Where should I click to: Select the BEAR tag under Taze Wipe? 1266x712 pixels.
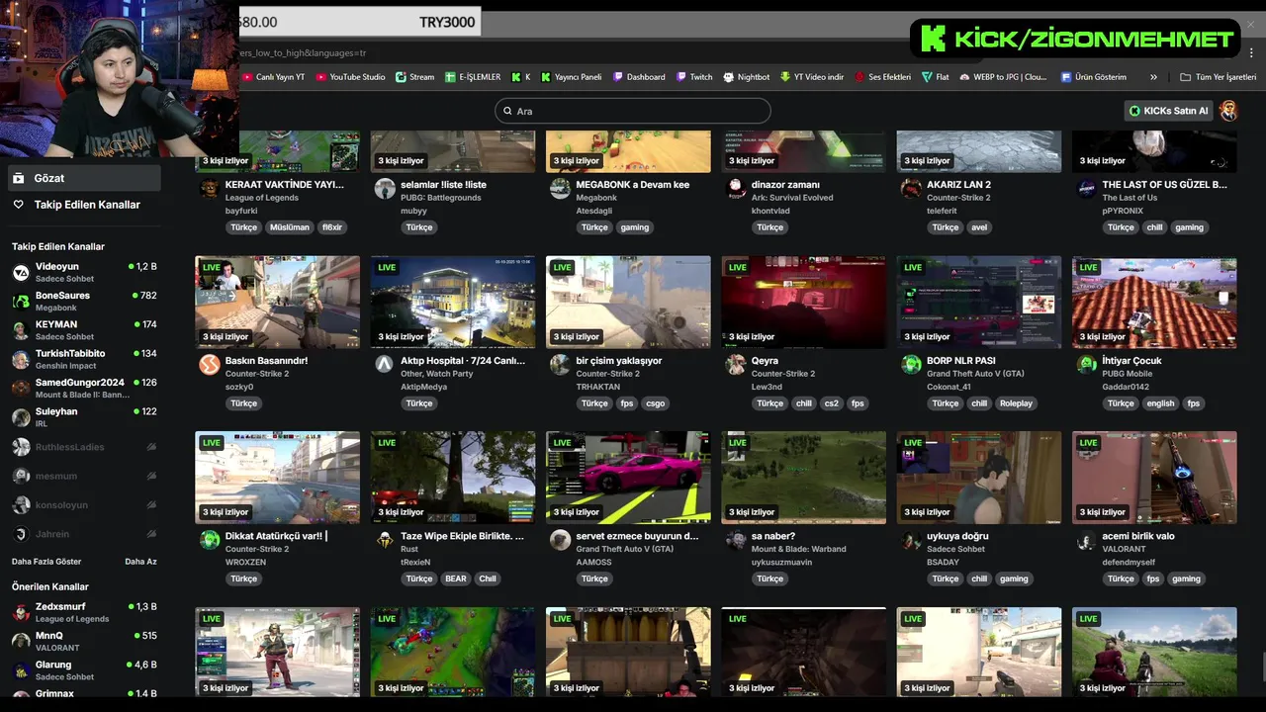coord(455,579)
